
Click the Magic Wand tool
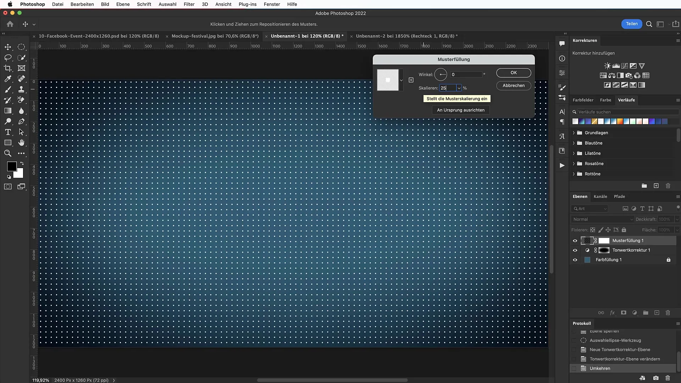(22, 57)
